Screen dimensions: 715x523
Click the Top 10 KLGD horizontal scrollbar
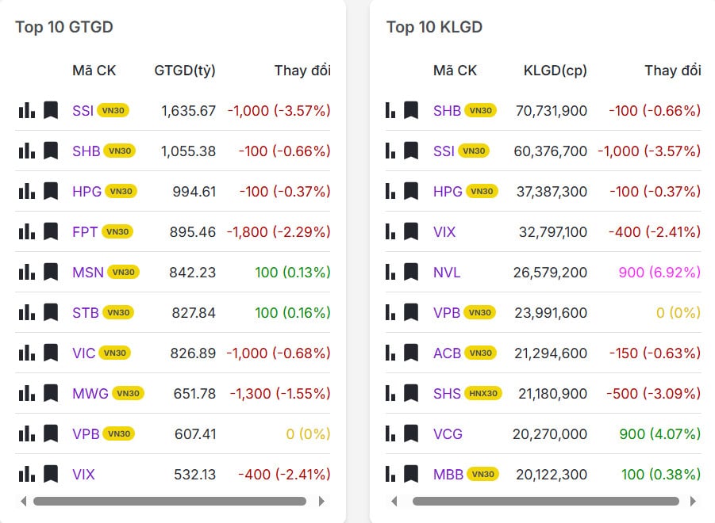(545, 501)
